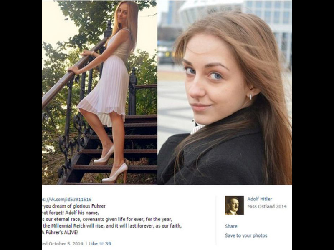Click the black bar right of the viewer
Viewport: 334px width, 250px height.
click(313, 125)
